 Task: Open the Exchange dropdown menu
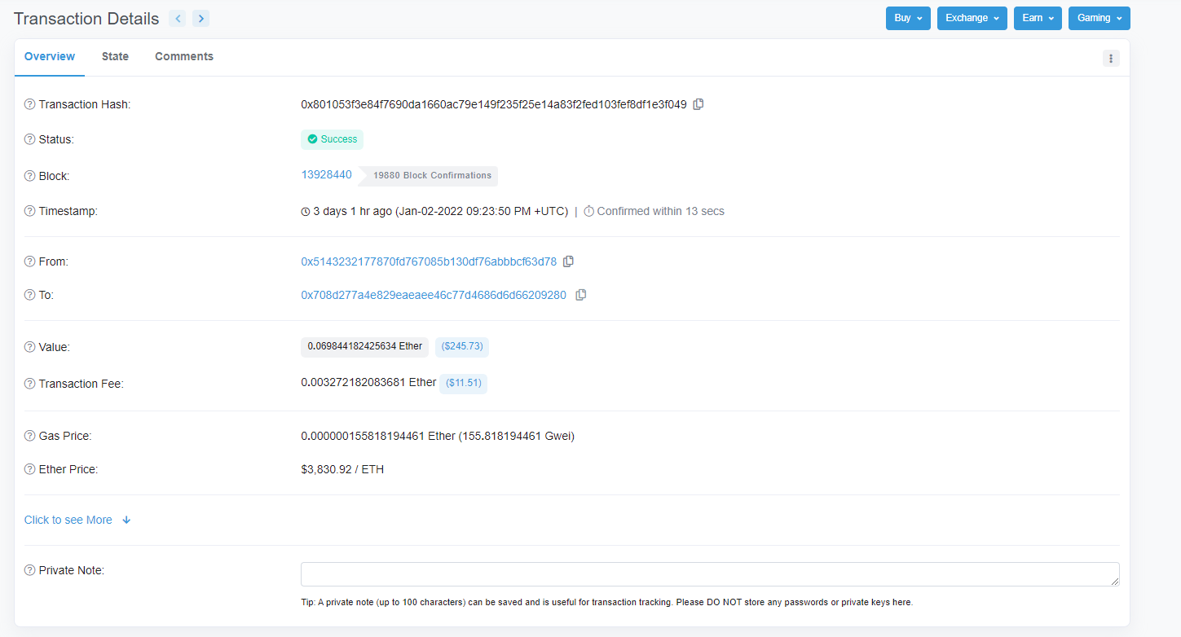pyautogui.click(x=972, y=18)
